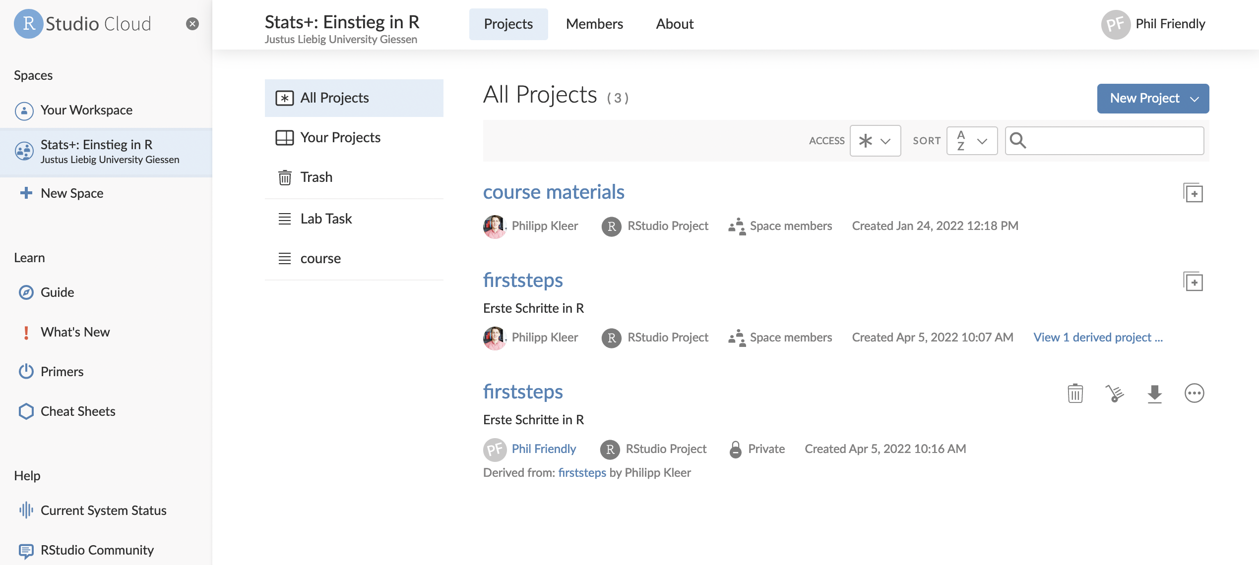Switch to the About tab
Image resolution: width=1259 pixels, height=565 pixels.
tap(675, 24)
